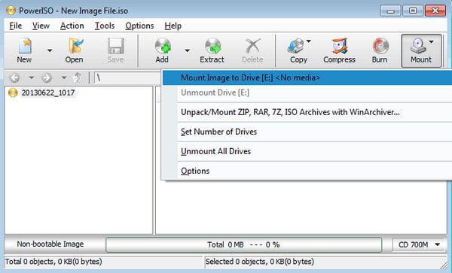Open the Tools menu

[x=105, y=26]
